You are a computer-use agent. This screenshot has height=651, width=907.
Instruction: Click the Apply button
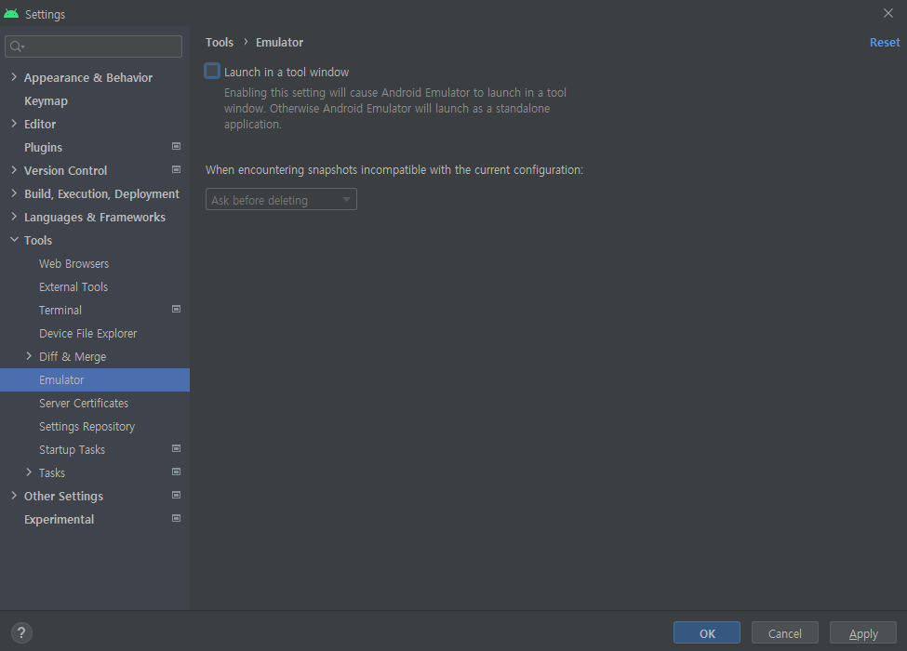point(863,633)
